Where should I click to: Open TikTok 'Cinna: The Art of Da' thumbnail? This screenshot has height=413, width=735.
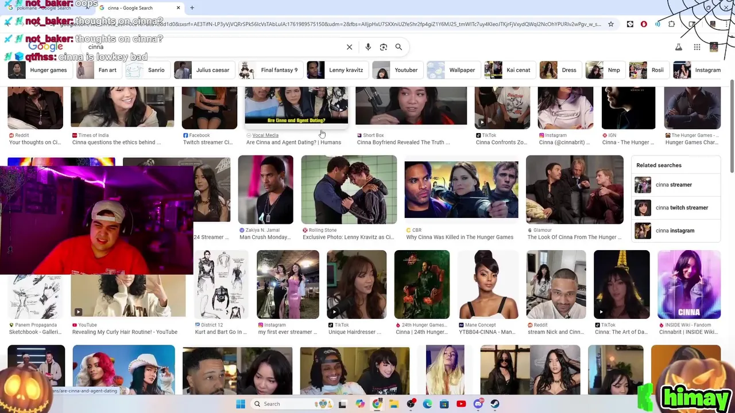pyautogui.click(x=622, y=284)
